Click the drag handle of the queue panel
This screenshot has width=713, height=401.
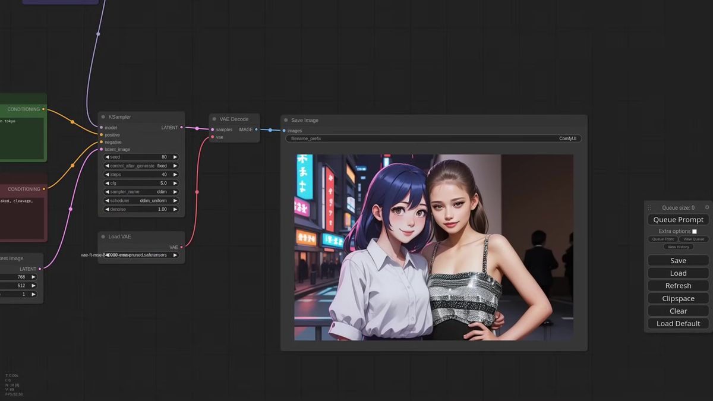[649, 208]
